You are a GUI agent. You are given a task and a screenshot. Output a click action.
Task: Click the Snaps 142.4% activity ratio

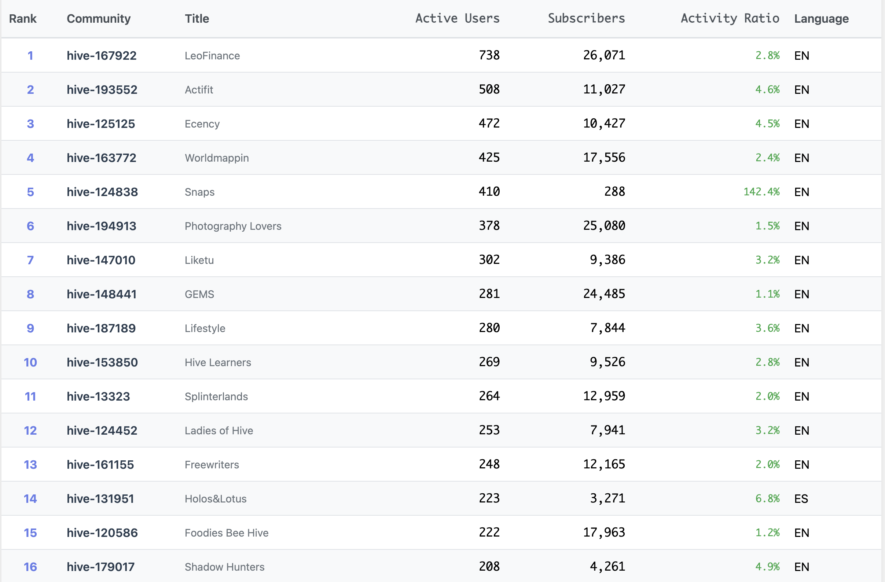761,192
